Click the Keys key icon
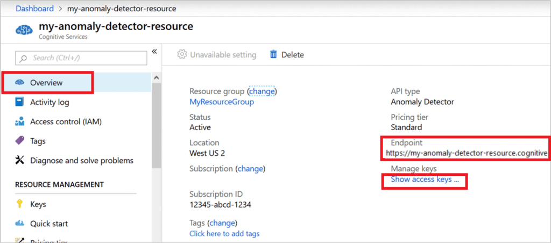 coord(20,204)
